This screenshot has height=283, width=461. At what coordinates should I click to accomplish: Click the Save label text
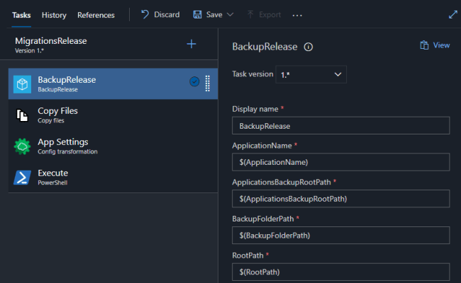click(214, 14)
